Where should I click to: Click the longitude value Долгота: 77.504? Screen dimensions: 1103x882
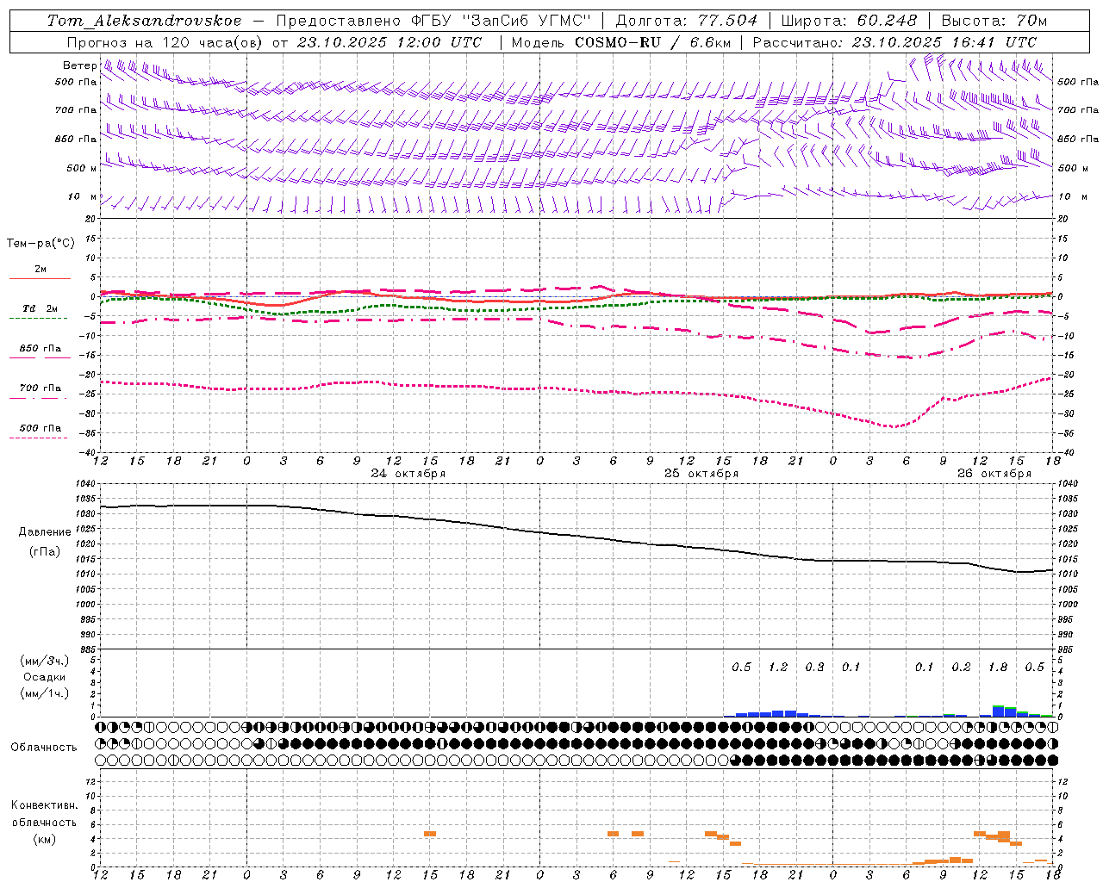pos(687,21)
